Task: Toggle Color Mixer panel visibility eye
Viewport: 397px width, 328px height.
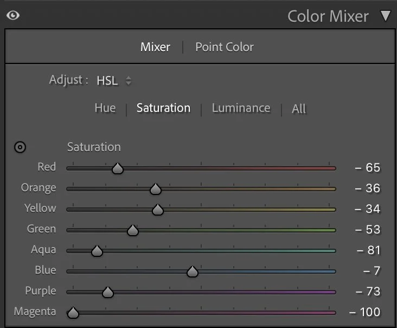Action: tap(13, 15)
